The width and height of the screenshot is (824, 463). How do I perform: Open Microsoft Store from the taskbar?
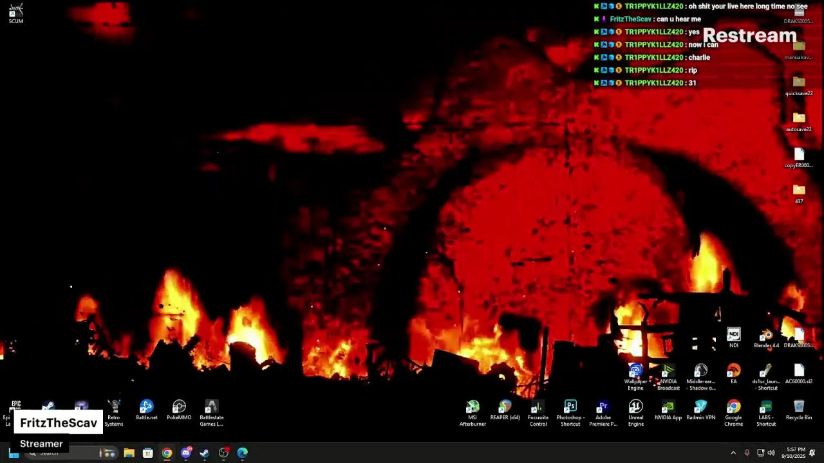click(148, 453)
